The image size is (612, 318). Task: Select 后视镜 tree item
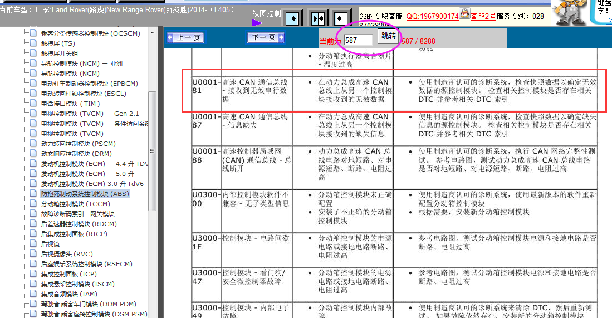coord(50,244)
